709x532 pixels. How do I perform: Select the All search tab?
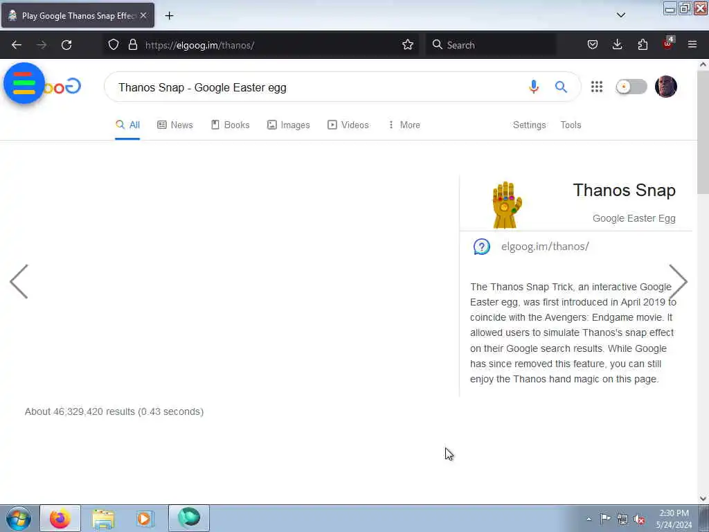pyautogui.click(x=127, y=125)
